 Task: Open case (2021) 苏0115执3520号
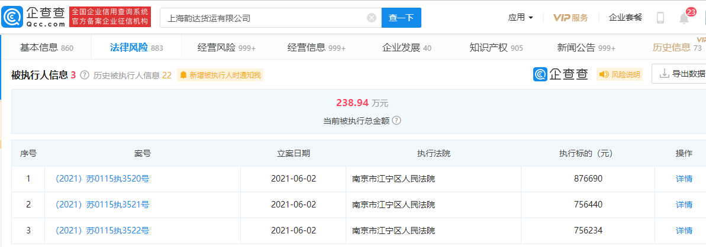pos(102,179)
